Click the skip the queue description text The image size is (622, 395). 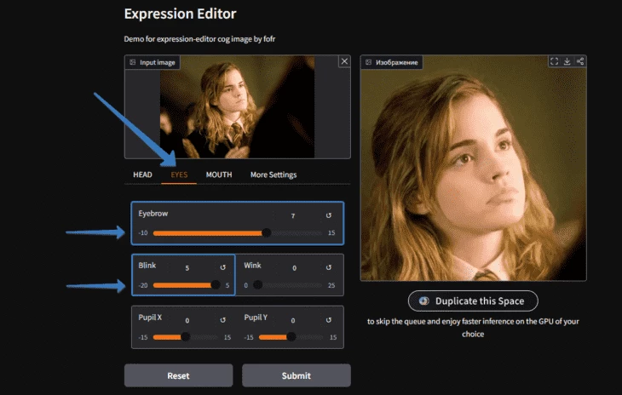(x=473, y=327)
